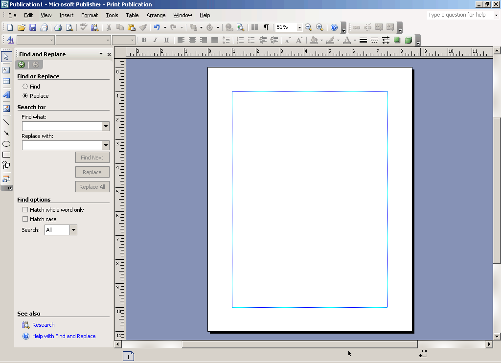Open the Research link
Viewport: 501px width, 363px height.
pos(43,325)
